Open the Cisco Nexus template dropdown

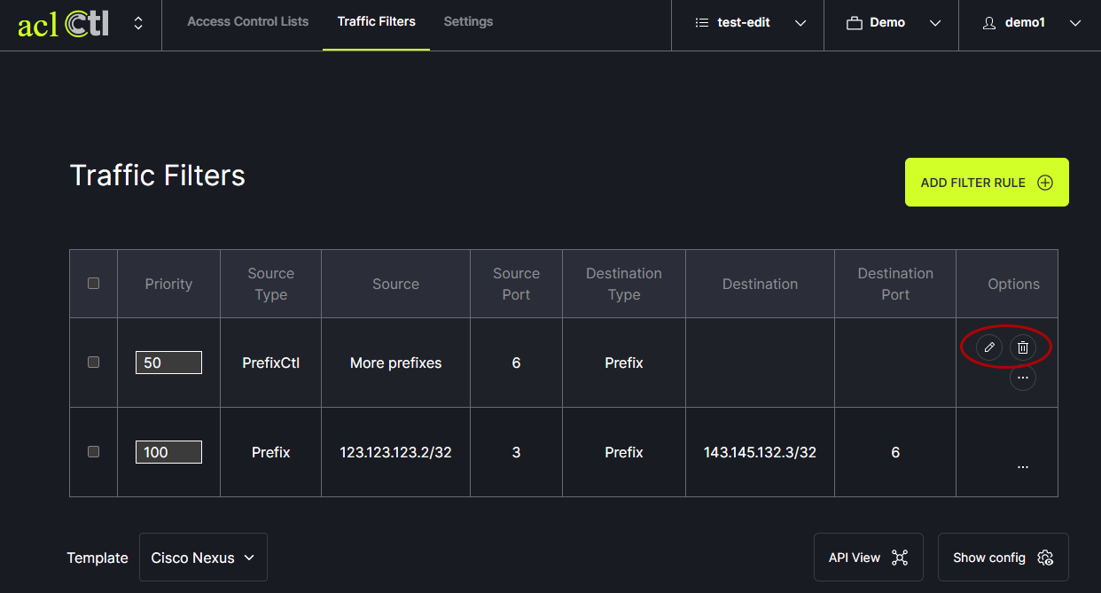[203, 558]
